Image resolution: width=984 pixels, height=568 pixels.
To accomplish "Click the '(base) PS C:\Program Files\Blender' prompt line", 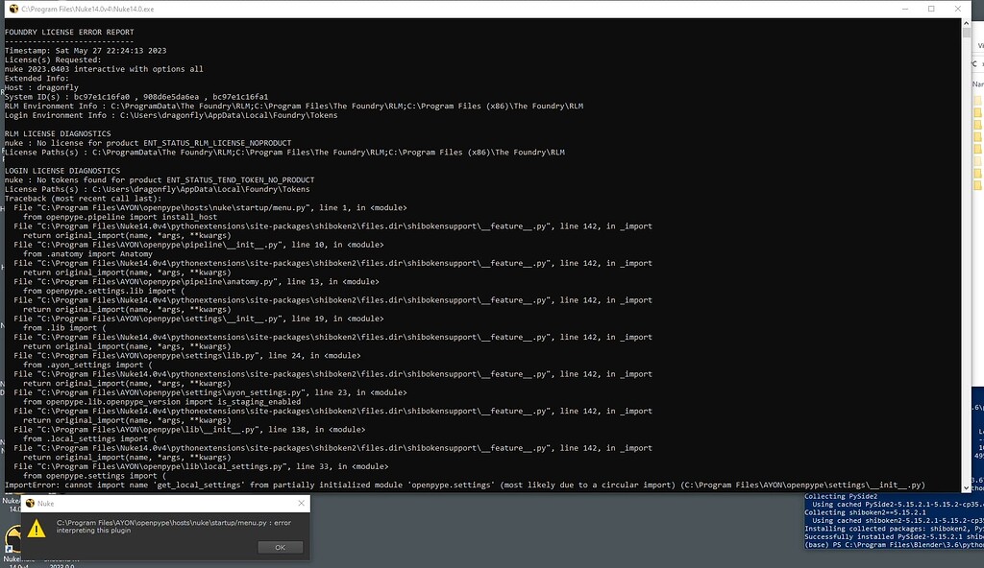I will tap(895, 545).
